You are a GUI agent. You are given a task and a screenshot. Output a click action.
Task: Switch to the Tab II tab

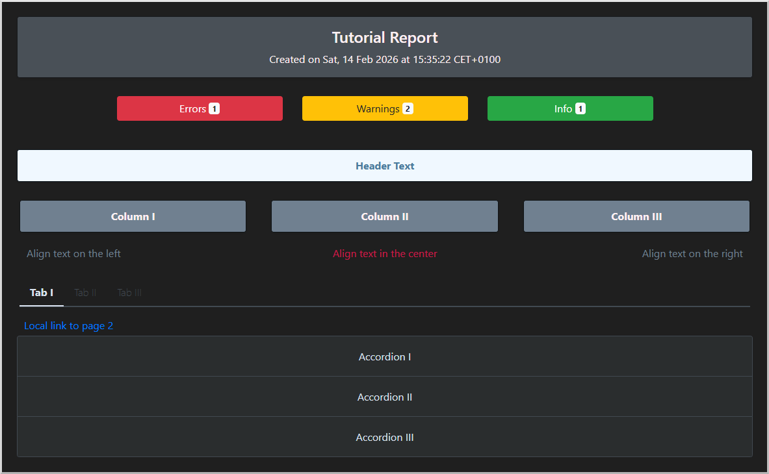point(85,293)
